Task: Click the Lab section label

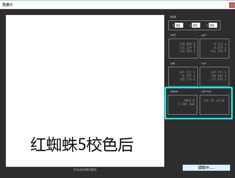Action: (x=173, y=63)
